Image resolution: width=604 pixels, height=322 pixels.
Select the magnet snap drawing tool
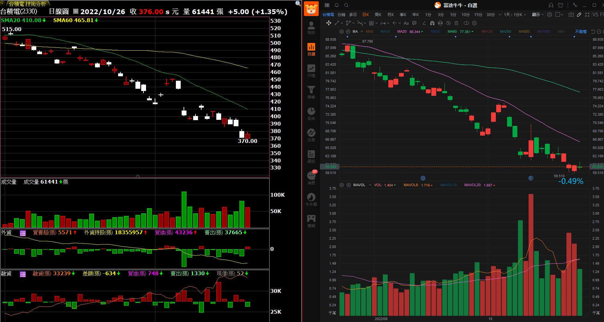tap(432, 23)
